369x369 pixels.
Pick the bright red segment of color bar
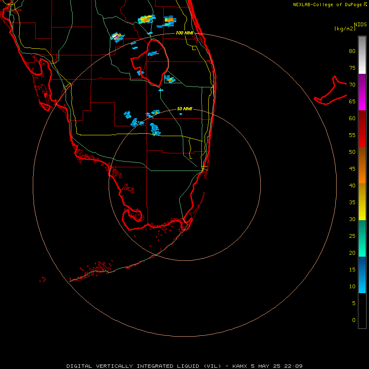coord(362,129)
